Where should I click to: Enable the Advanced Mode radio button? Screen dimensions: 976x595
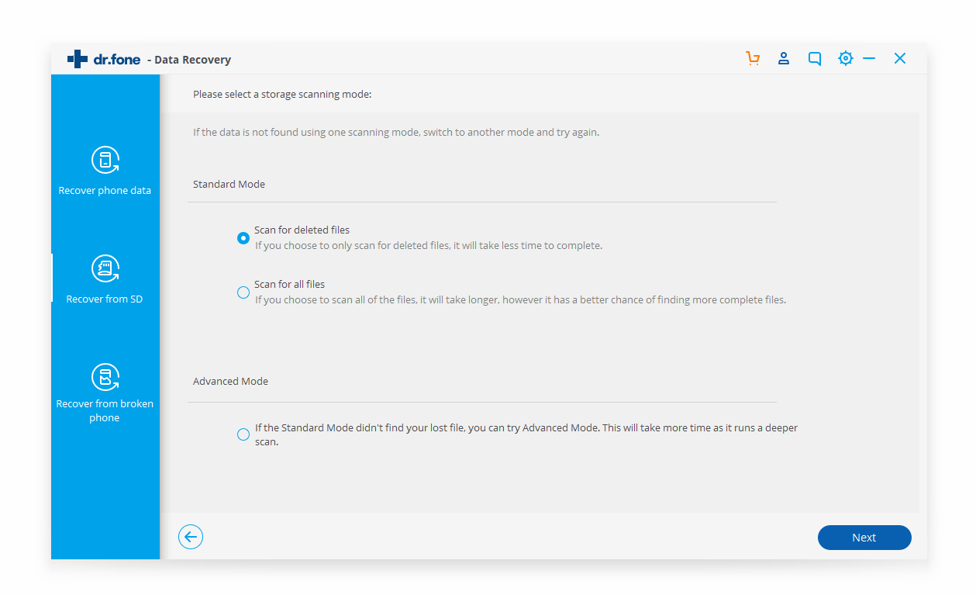click(243, 434)
